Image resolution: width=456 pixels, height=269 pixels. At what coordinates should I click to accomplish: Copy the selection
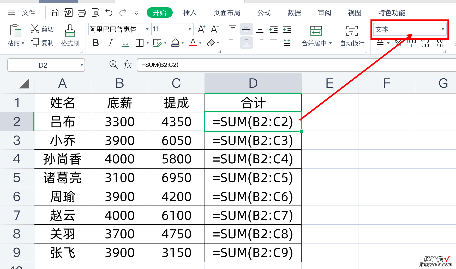coord(35,43)
